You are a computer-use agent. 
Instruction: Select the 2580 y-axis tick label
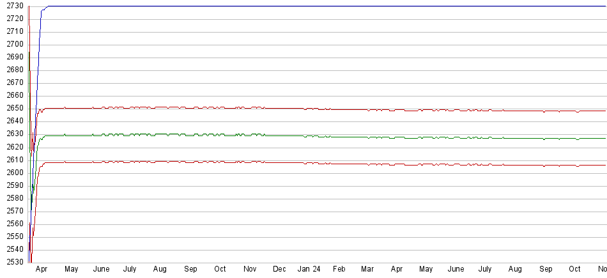13,198
